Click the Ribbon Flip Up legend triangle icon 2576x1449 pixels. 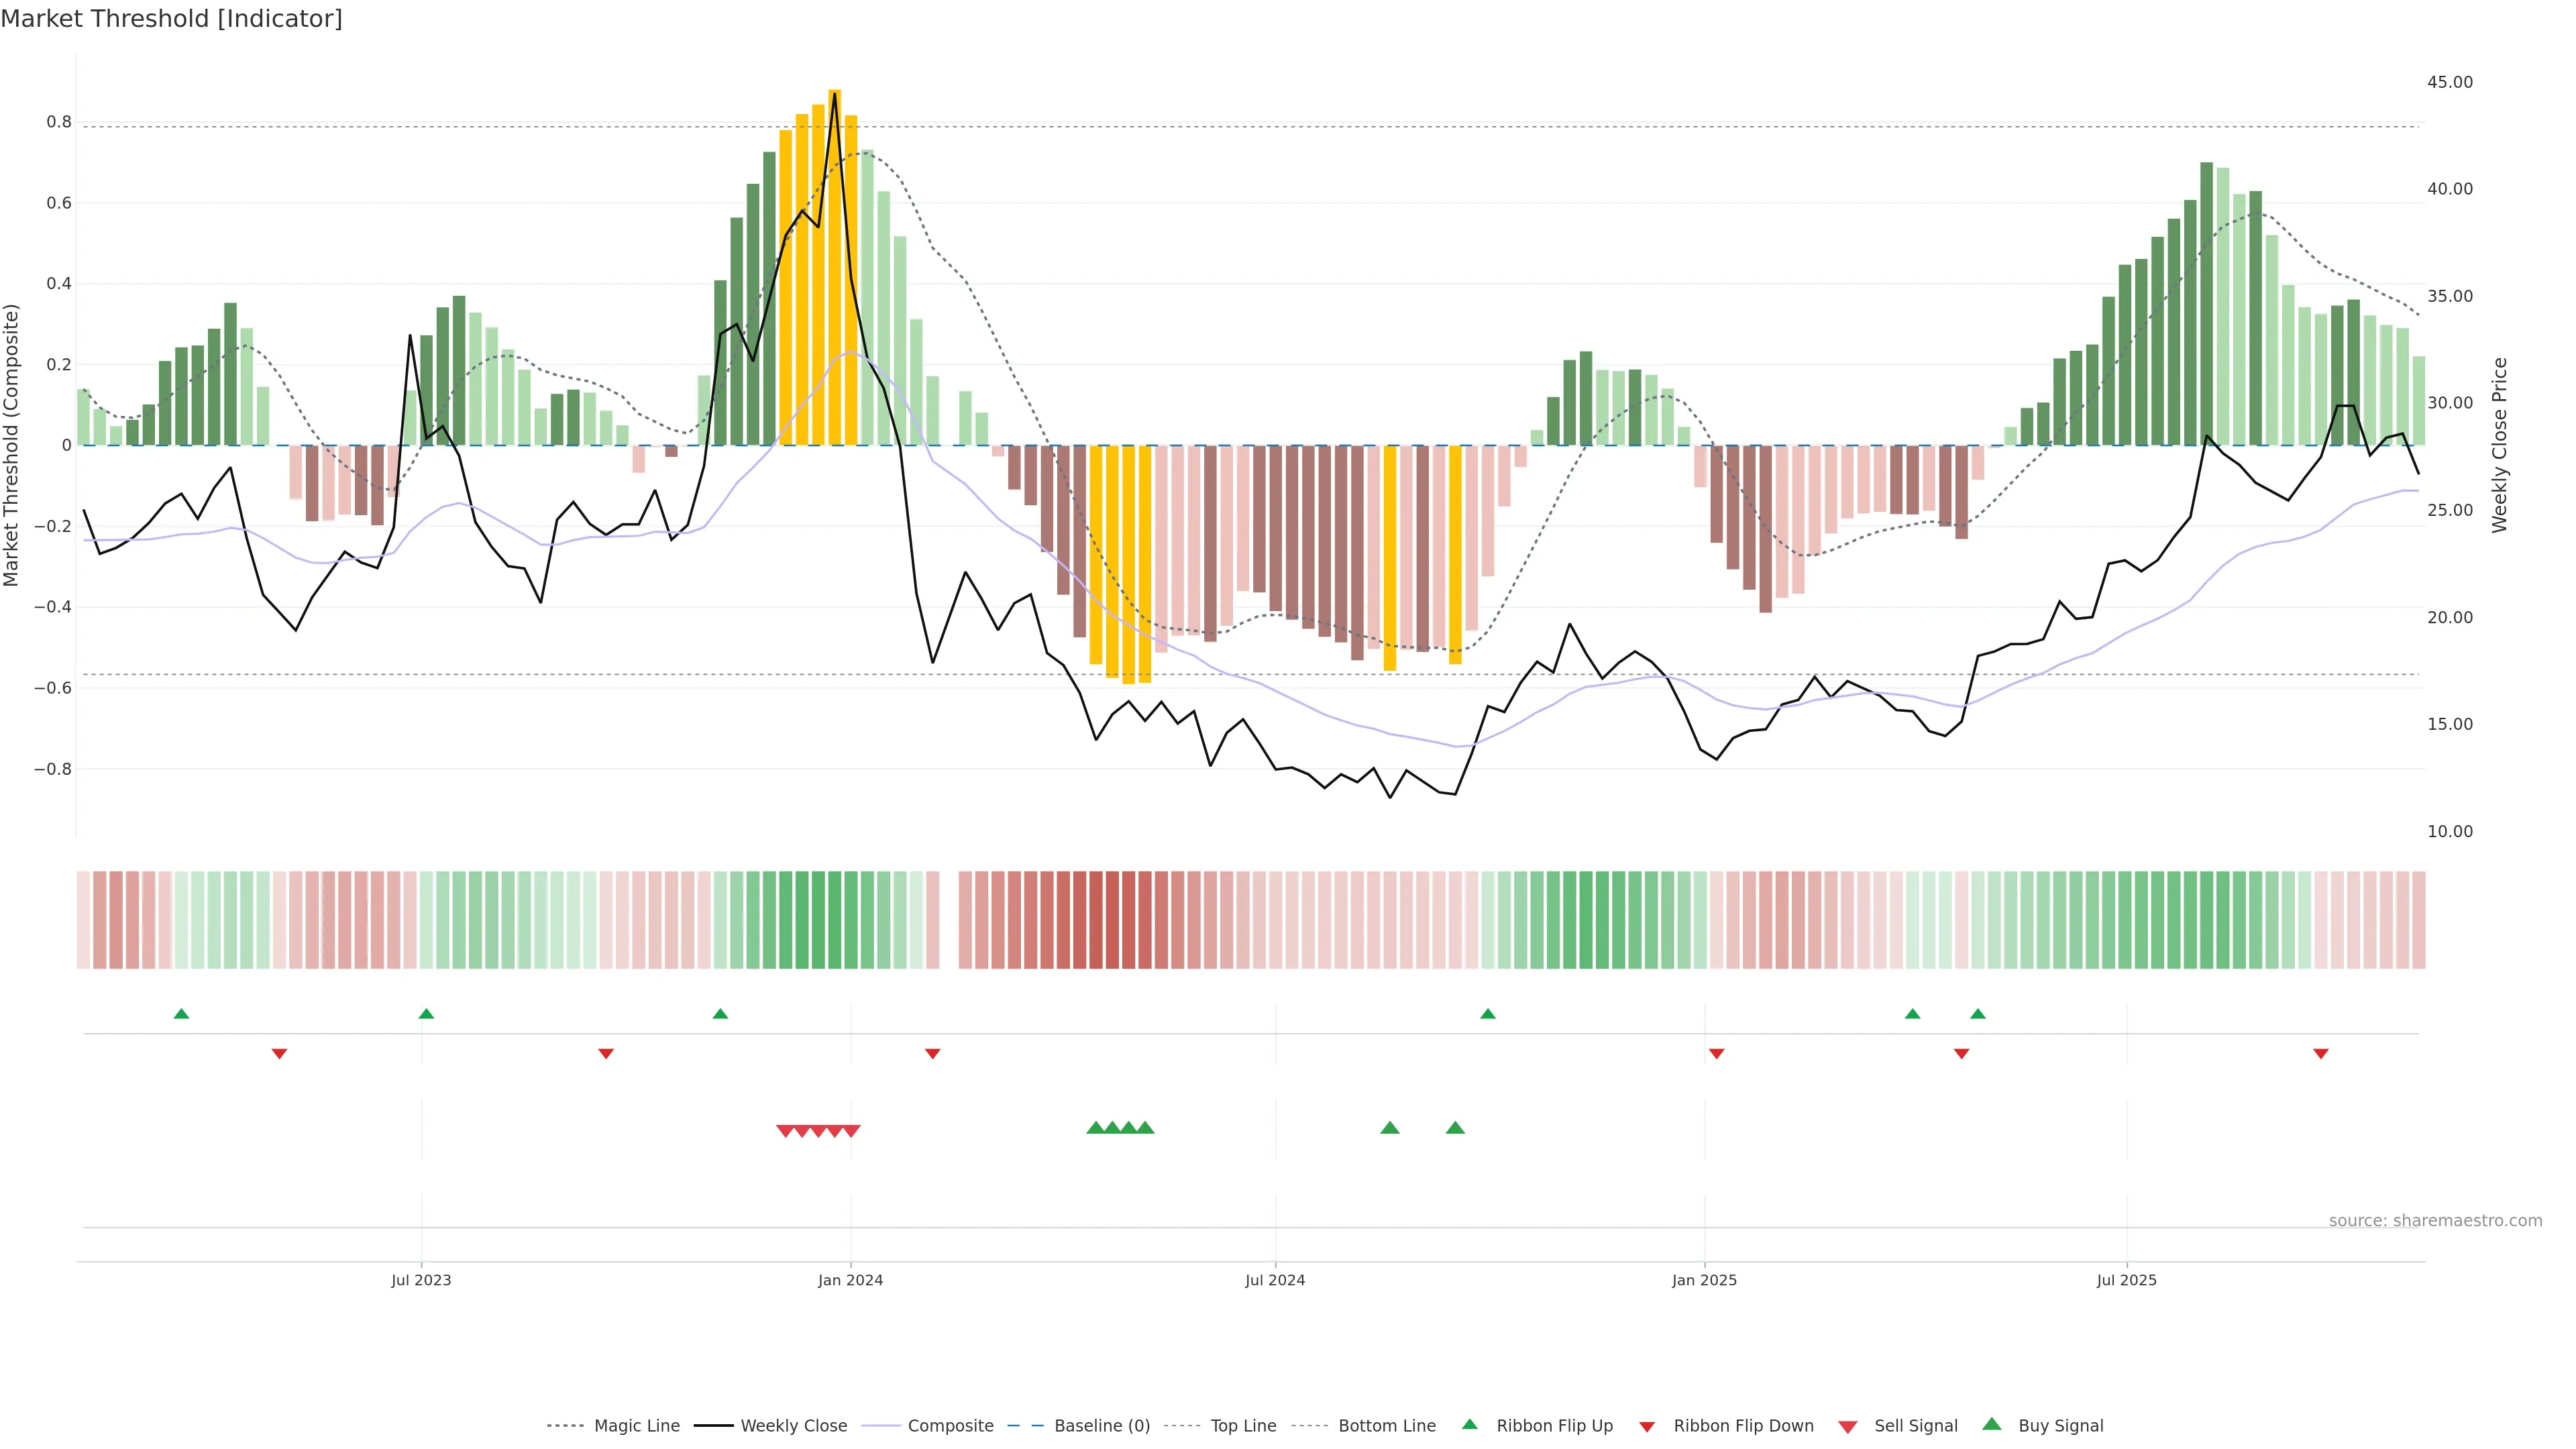click(1469, 1424)
